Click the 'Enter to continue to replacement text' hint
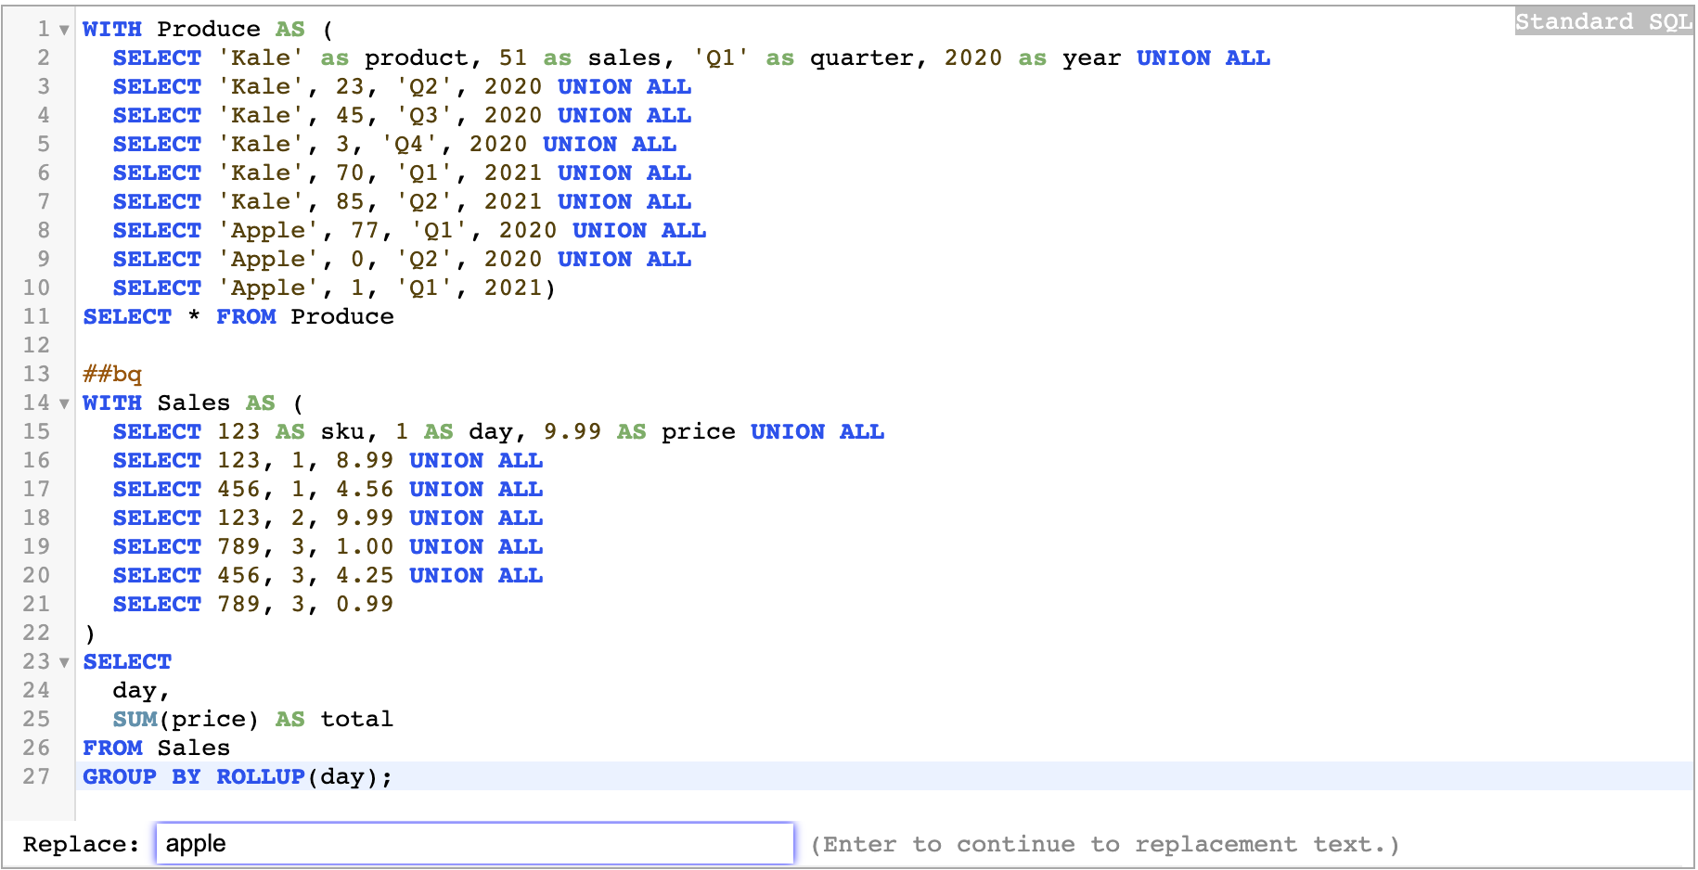The image size is (1698, 870). tap(1105, 844)
